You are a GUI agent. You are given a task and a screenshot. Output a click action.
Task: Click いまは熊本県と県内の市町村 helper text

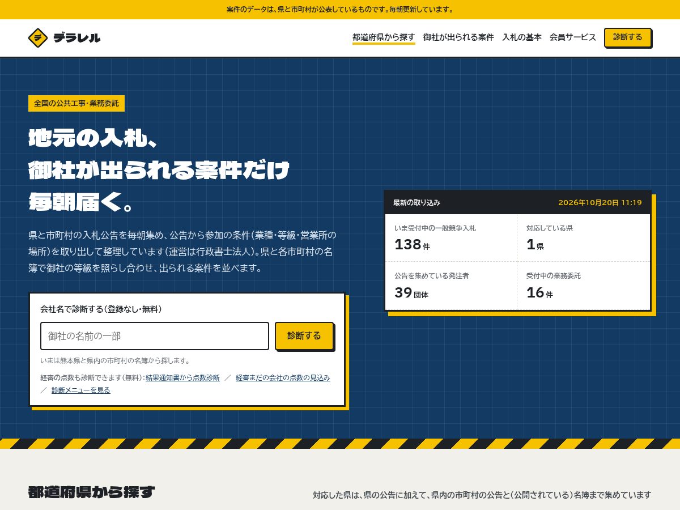pos(115,361)
